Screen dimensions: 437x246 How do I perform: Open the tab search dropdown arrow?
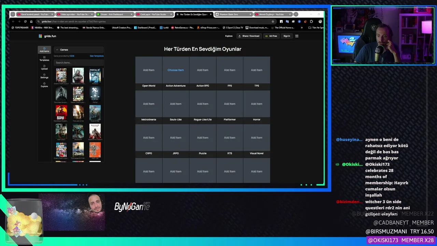(13, 14)
